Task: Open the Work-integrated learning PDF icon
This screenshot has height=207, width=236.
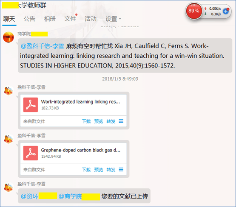Action: tap(31, 105)
